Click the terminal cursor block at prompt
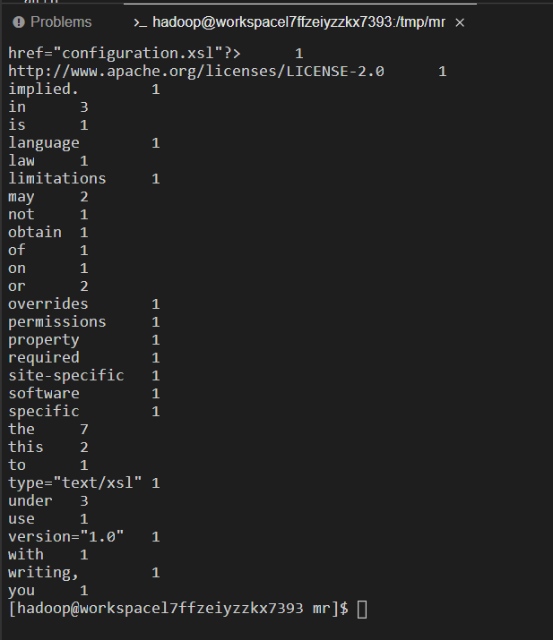553x640 pixels. (362, 610)
